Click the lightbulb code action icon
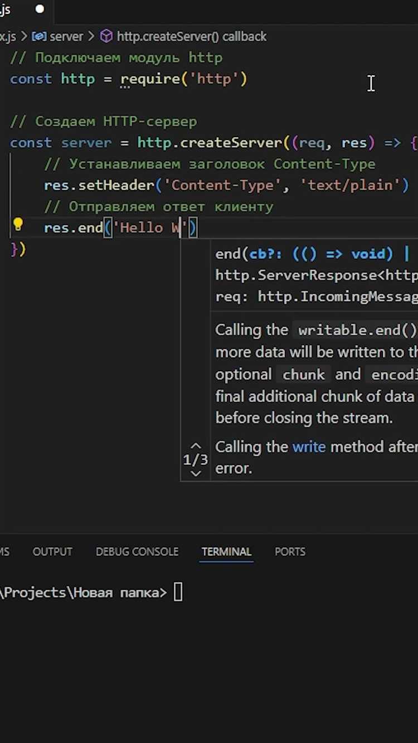This screenshot has width=418, height=743. [18, 225]
